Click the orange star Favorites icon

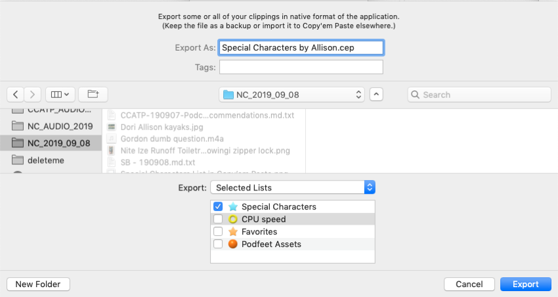pos(232,232)
